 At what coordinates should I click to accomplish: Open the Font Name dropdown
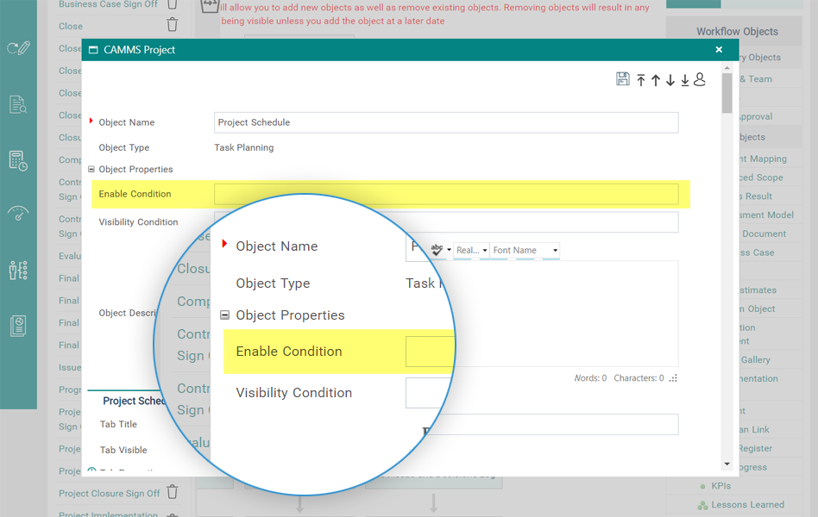click(x=525, y=250)
